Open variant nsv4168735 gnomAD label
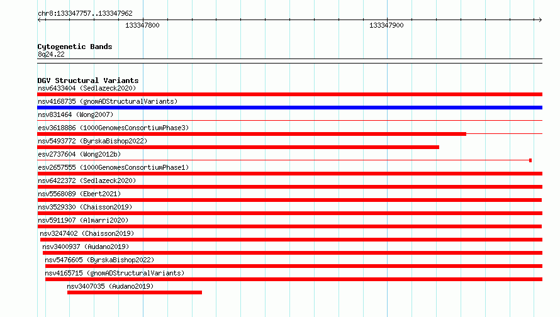This screenshot has height=317, width=560. coord(108,101)
